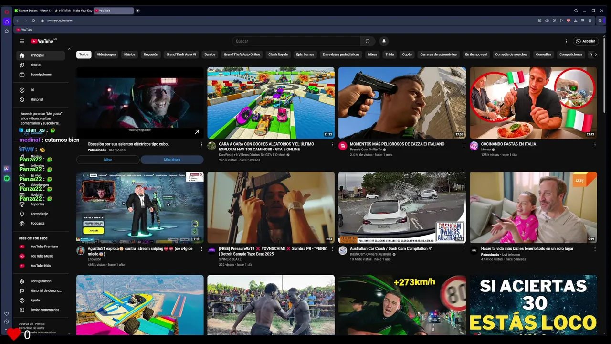Open Shorts in the sidebar

(41, 65)
